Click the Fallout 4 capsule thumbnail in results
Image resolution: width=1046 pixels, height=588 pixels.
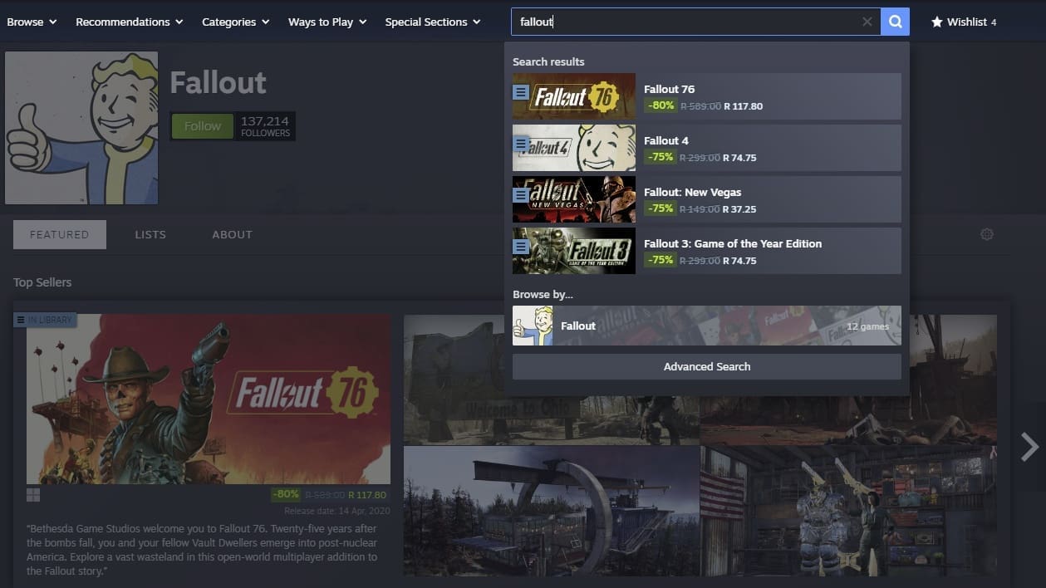tap(574, 148)
